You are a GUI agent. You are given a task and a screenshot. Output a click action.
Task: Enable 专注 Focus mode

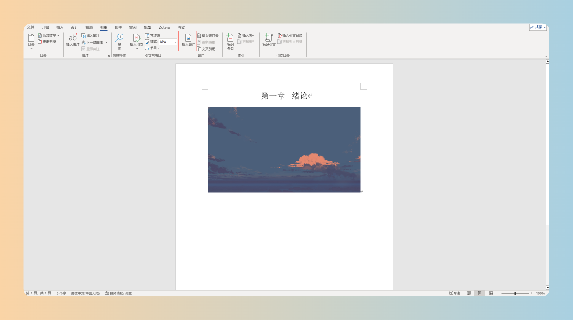pyautogui.click(x=454, y=293)
